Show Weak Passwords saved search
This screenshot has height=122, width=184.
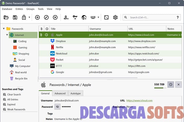14,109
